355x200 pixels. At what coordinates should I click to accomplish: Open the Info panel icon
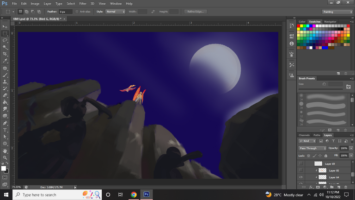click(292, 44)
